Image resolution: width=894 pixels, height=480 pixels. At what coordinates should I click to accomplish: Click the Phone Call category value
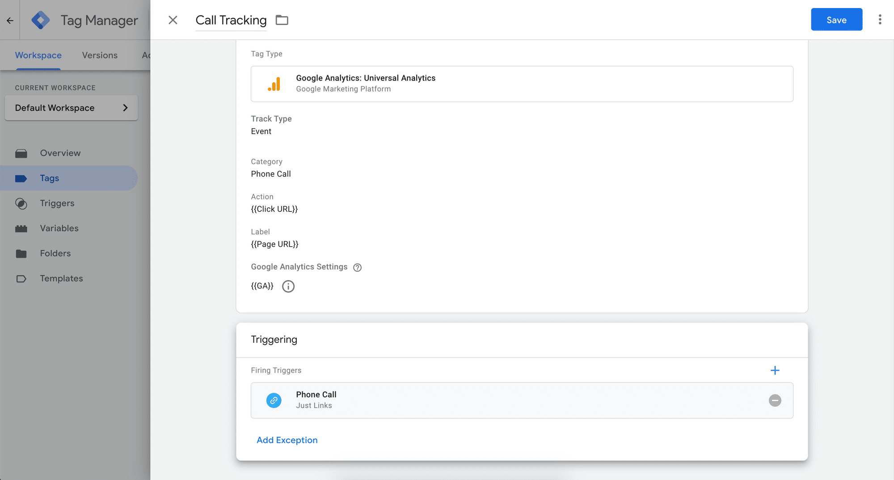click(271, 174)
